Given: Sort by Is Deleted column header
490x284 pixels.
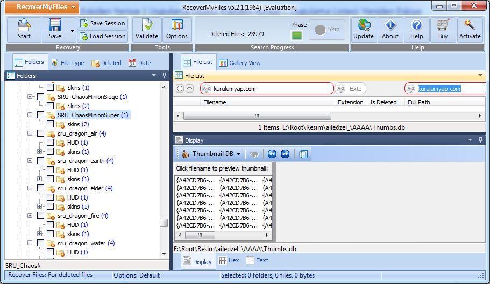Looking at the screenshot, I should point(383,102).
